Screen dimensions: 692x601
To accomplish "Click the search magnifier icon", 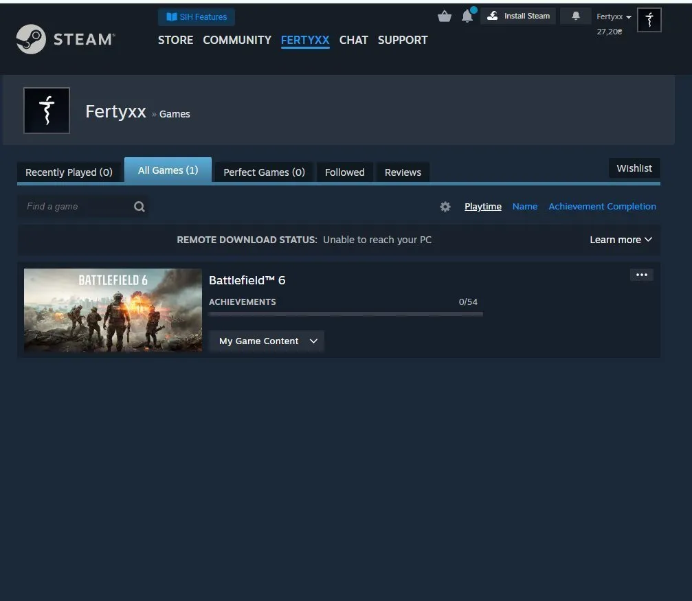I will (x=139, y=207).
